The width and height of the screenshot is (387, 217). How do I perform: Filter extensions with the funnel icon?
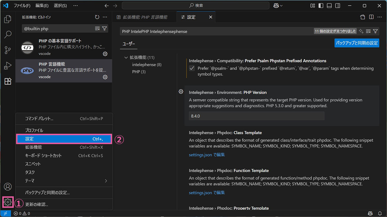tap(105, 28)
